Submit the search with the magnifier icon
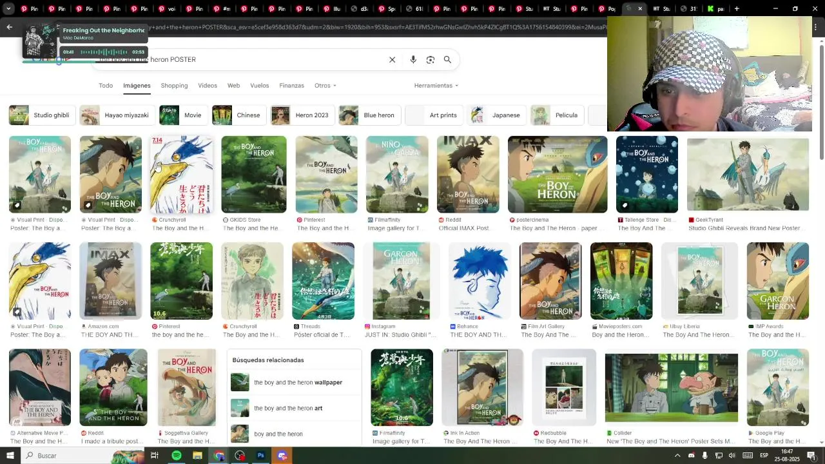This screenshot has width=825, height=464. (x=447, y=59)
